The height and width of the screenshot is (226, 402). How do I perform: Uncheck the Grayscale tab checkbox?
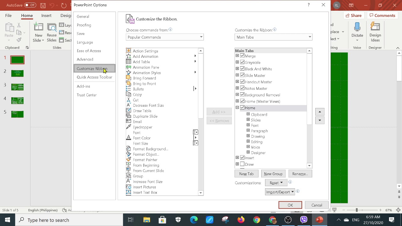point(242,62)
